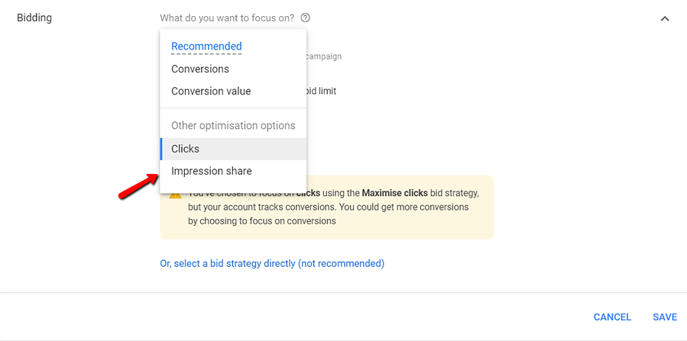Select Conversions from the focus dropdown
This screenshot has height=341, width=687.
click(200, 69)
